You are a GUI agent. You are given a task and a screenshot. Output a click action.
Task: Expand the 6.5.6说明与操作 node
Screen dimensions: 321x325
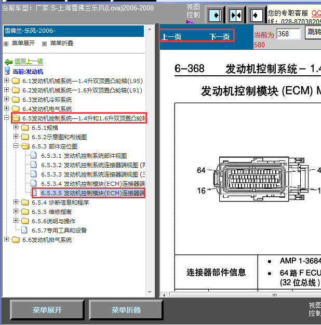[x=16, y=220]
